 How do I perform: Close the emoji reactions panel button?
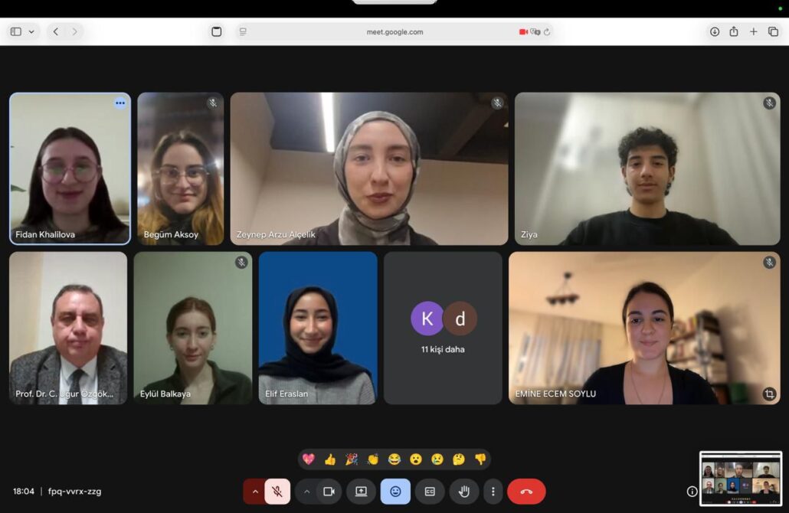pyautogui.click(x=395, y=492)
